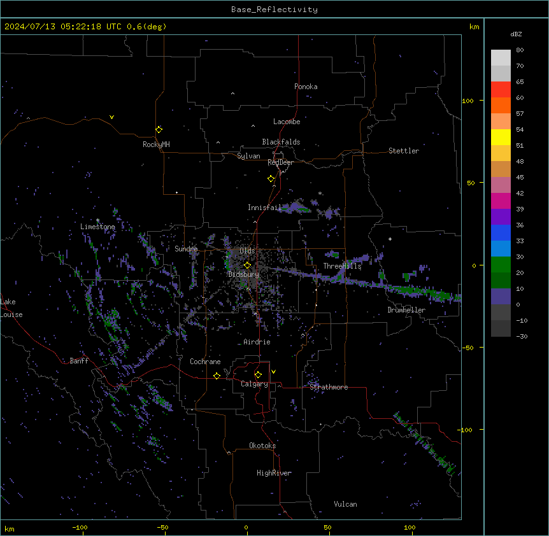Screen dimensions: 549x536
Task: Click the HighRiver town label
Action: (x=274, y=473)
